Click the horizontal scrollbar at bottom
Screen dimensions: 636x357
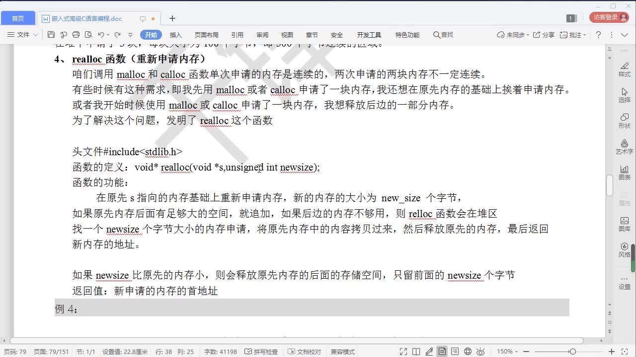(296, 341)
